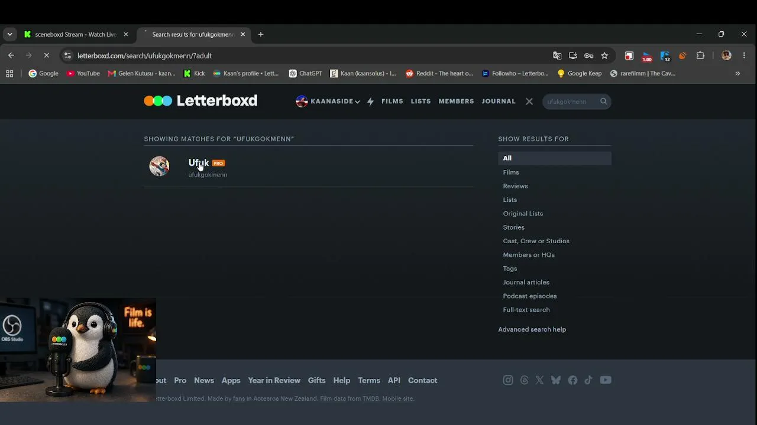
Task: Open Letterboxd Bluesky butterfly icon
Action: click(556, 380)
